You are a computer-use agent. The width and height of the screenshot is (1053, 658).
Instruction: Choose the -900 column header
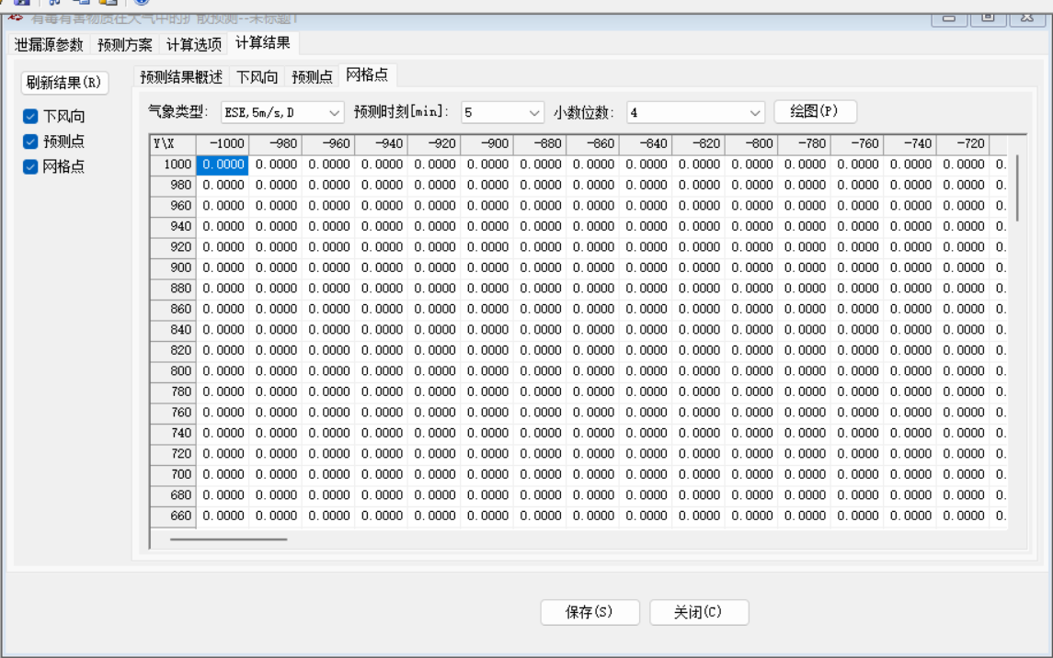[x=487, y=144]
